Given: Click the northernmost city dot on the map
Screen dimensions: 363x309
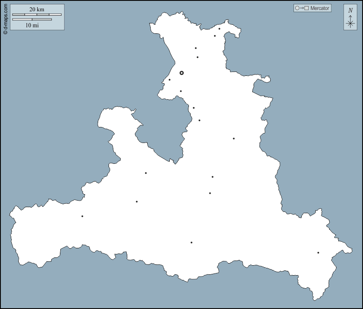Looking at the screenshot, I should pos(219,29).
